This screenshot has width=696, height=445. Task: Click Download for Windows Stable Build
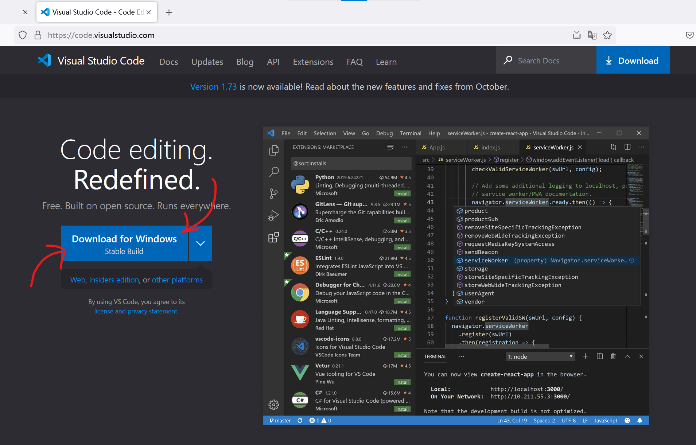click(124, 244)
